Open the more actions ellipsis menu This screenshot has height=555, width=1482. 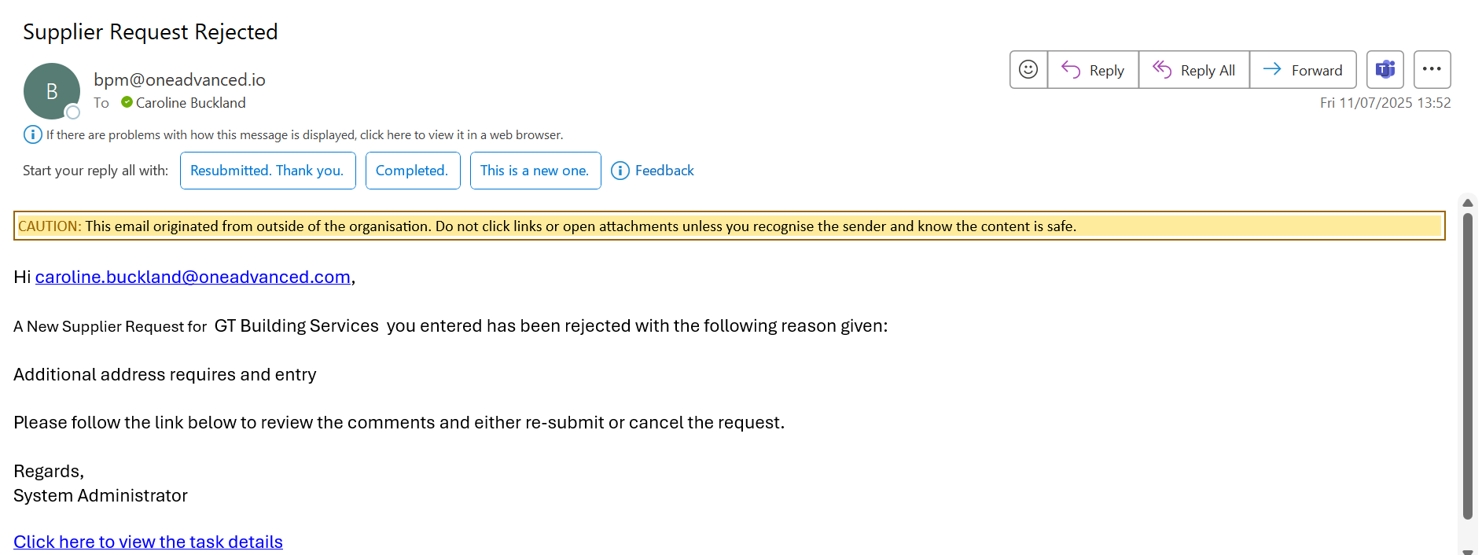point(1432,70)
